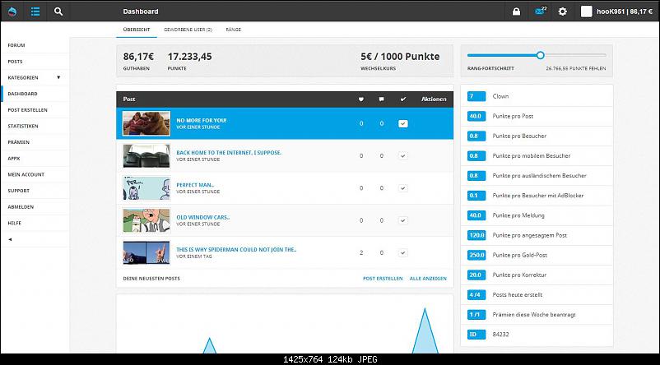Switch to the Geworbene User tab
The image size is (660, 365).
[188, 30]
